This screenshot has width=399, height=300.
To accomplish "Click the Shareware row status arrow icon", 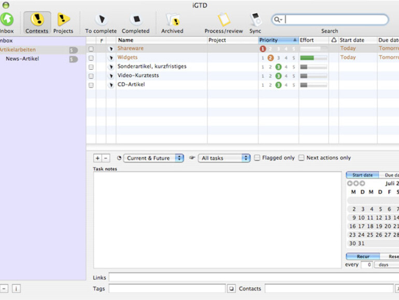I will click(111, 49).
